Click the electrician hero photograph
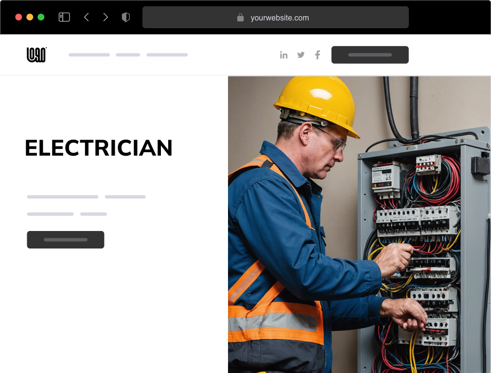This screenshot has width=491, height=373. click(359, 224)
